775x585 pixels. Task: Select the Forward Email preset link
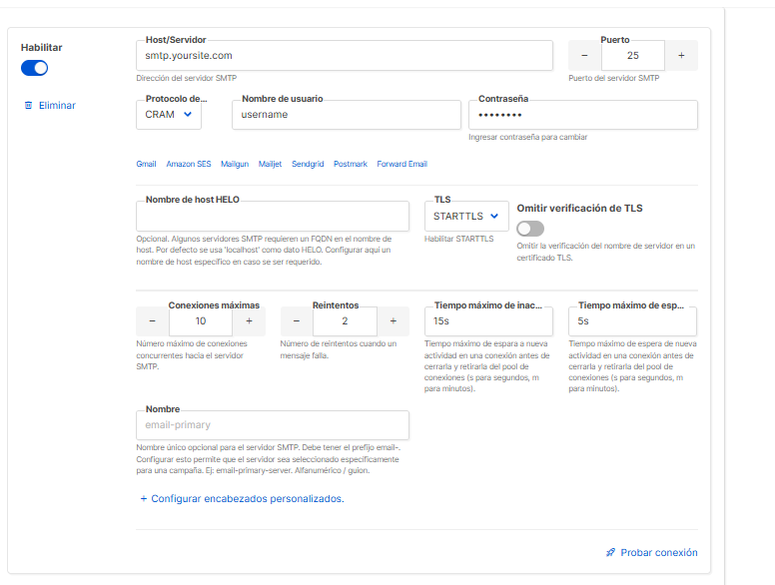point(401,164)
